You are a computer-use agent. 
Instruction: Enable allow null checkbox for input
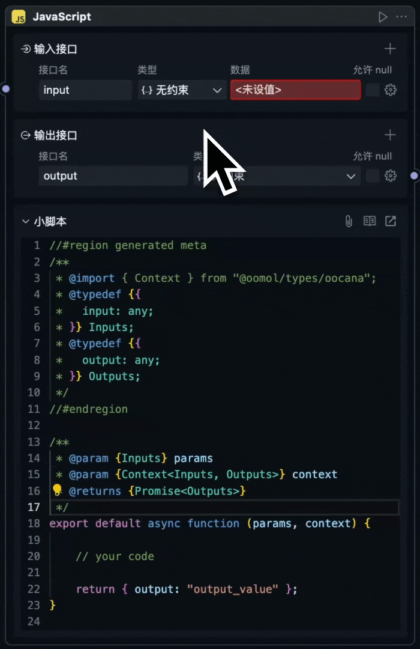[373, 90]
